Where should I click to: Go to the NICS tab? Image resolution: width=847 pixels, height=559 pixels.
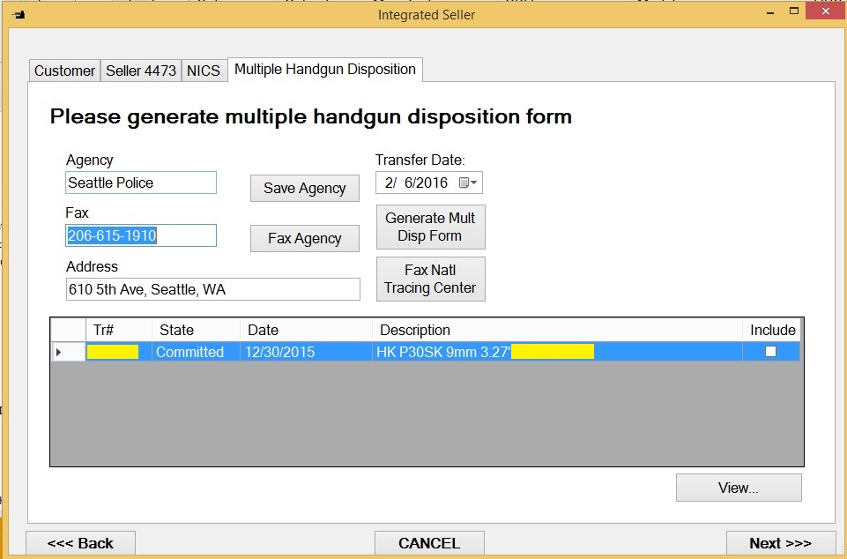(203, 71)
